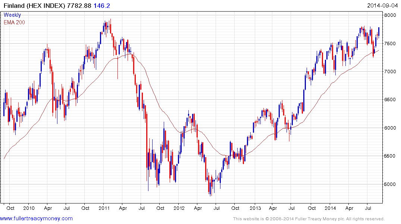Click the Weekly label
Image resolution: width=401 pixels, height=224 pixels.
[x=12, y=15]
